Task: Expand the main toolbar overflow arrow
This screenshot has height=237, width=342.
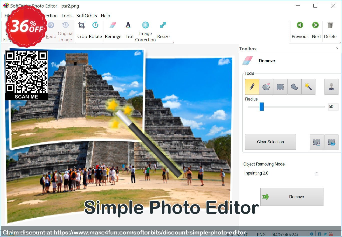Action: coord(173,42)
